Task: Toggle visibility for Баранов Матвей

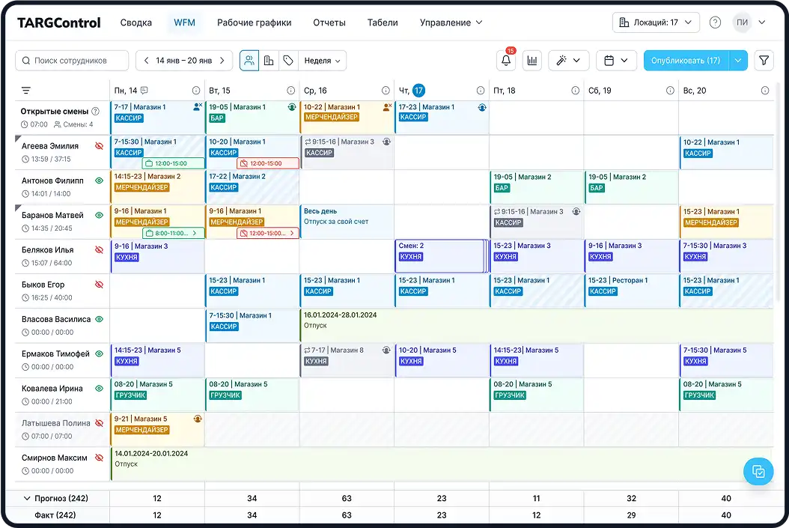Action: click(99, 216)
